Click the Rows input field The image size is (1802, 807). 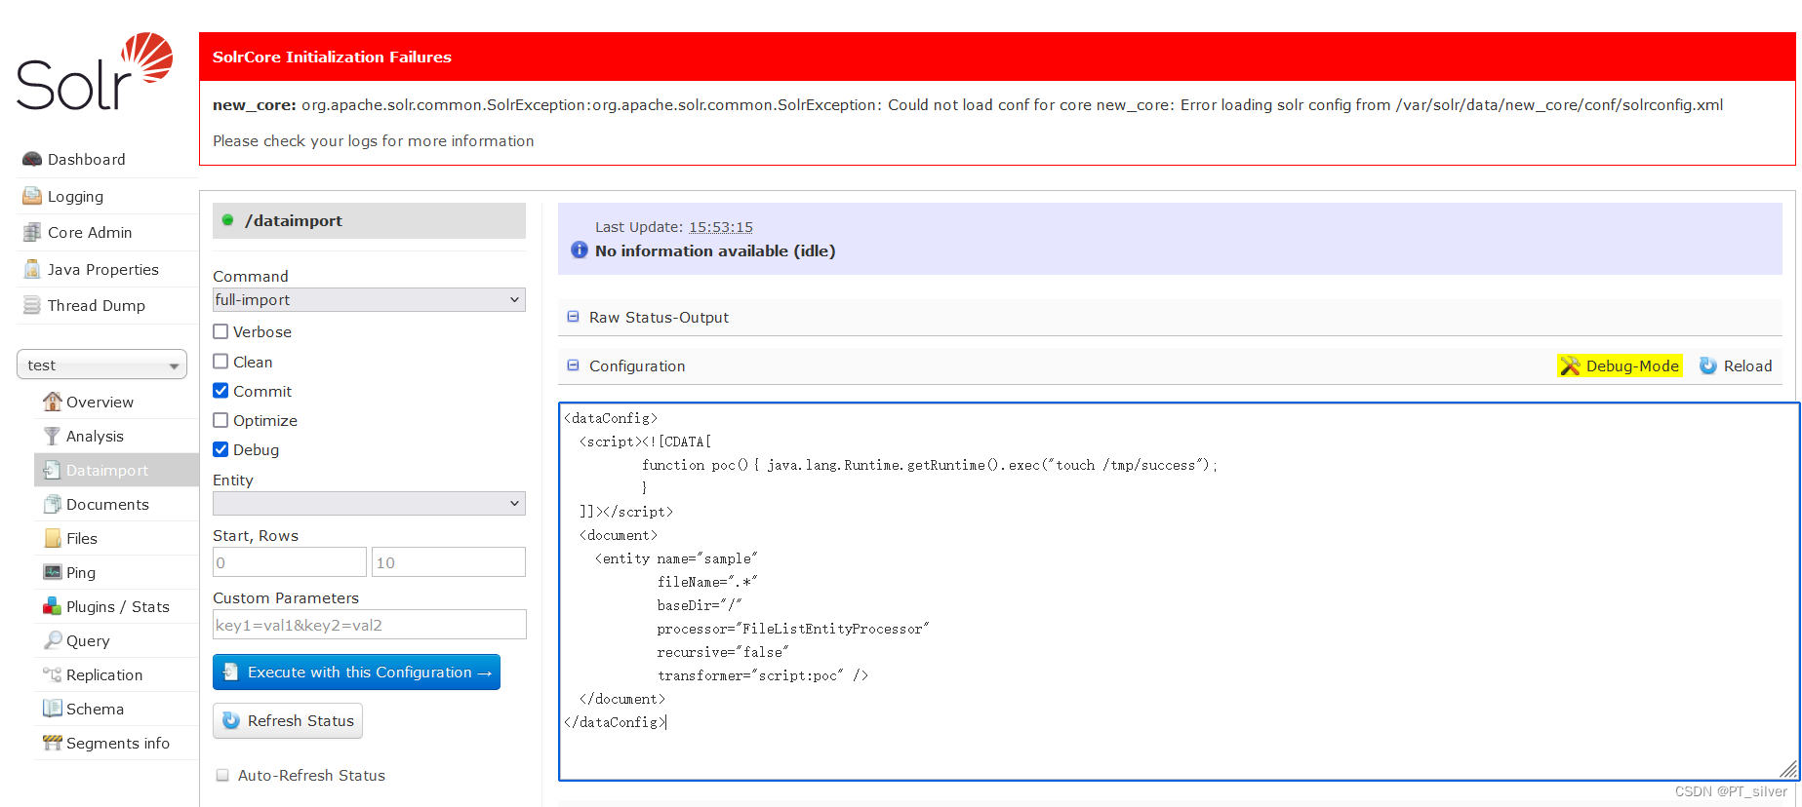coord(449,562)
